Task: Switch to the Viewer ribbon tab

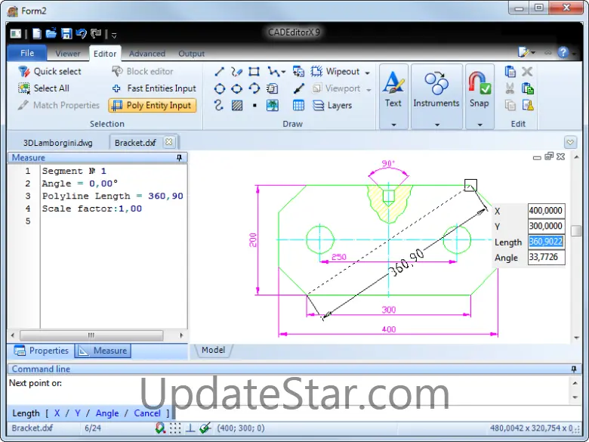Action: tap(68, 54)
